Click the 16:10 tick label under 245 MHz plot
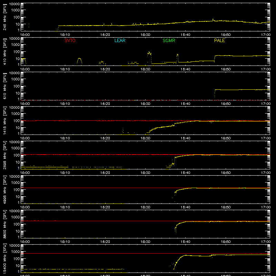 point(65,35)
